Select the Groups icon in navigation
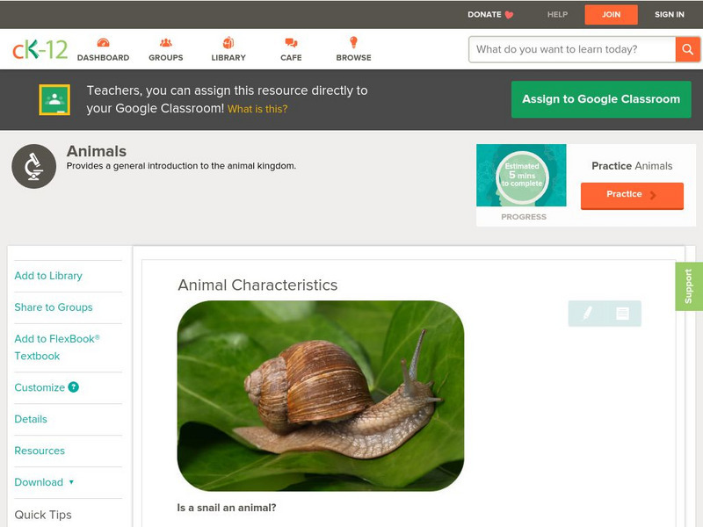Image resolution: width=703 pixels, height=527 pixels. pyautogui.click(x=165, y=50)
